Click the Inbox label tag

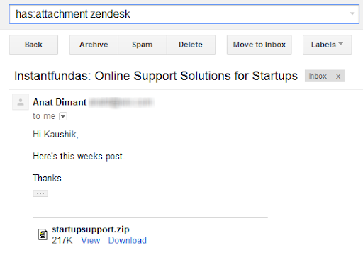pos(318,76)
